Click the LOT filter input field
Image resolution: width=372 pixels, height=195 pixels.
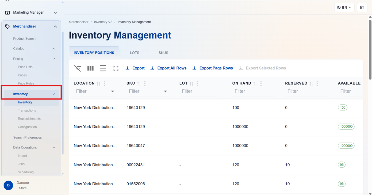click(201, 91)
